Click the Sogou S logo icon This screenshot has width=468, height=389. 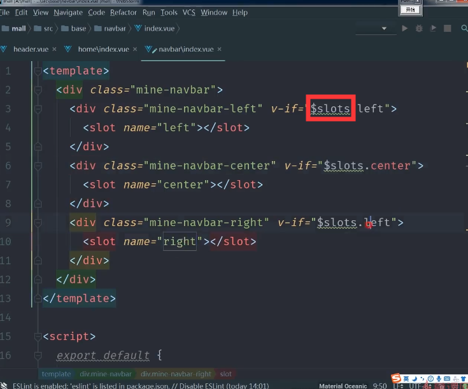point(396,379)
